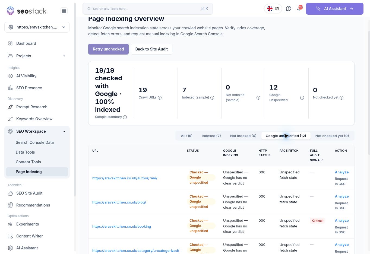Click search magnifier icon in search bar
This screenshot has height=254, width=370.
click(x=89, y=9)
